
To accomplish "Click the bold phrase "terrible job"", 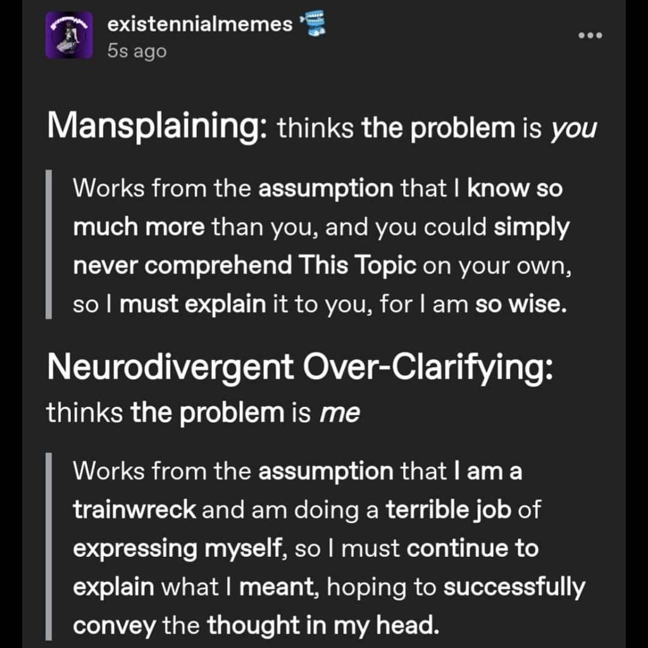I will coord(448,510).
